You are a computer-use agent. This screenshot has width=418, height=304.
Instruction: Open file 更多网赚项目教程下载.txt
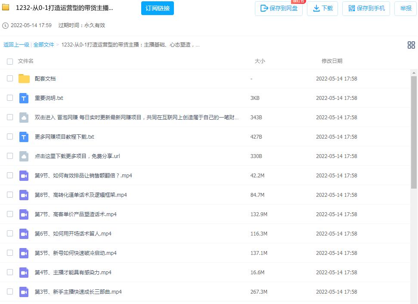pos(64,137)
